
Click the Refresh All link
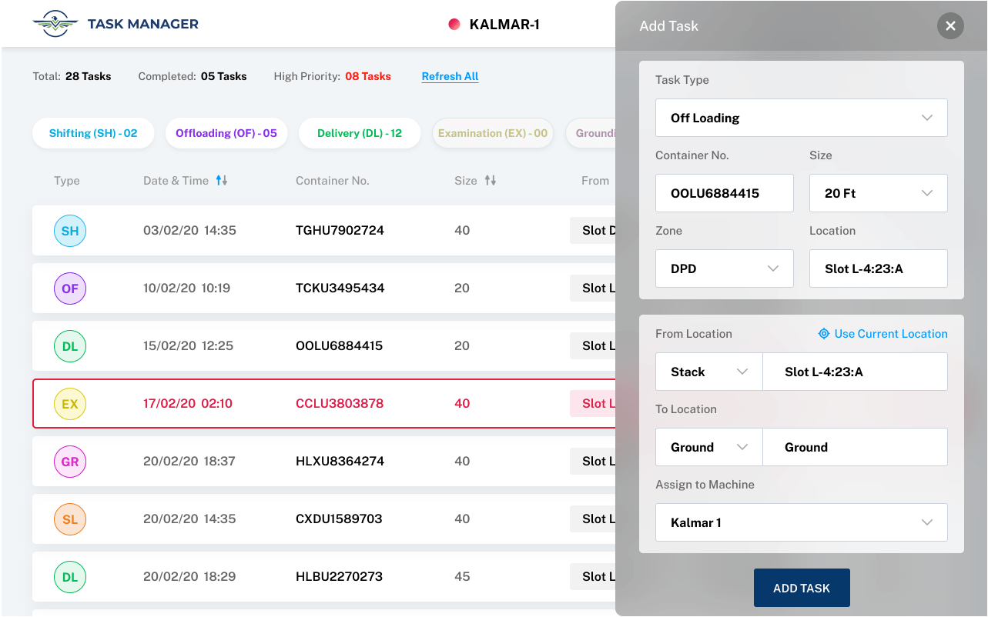450,76
